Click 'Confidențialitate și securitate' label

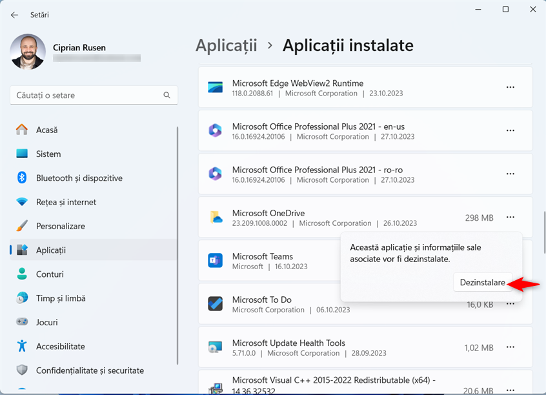90,370
